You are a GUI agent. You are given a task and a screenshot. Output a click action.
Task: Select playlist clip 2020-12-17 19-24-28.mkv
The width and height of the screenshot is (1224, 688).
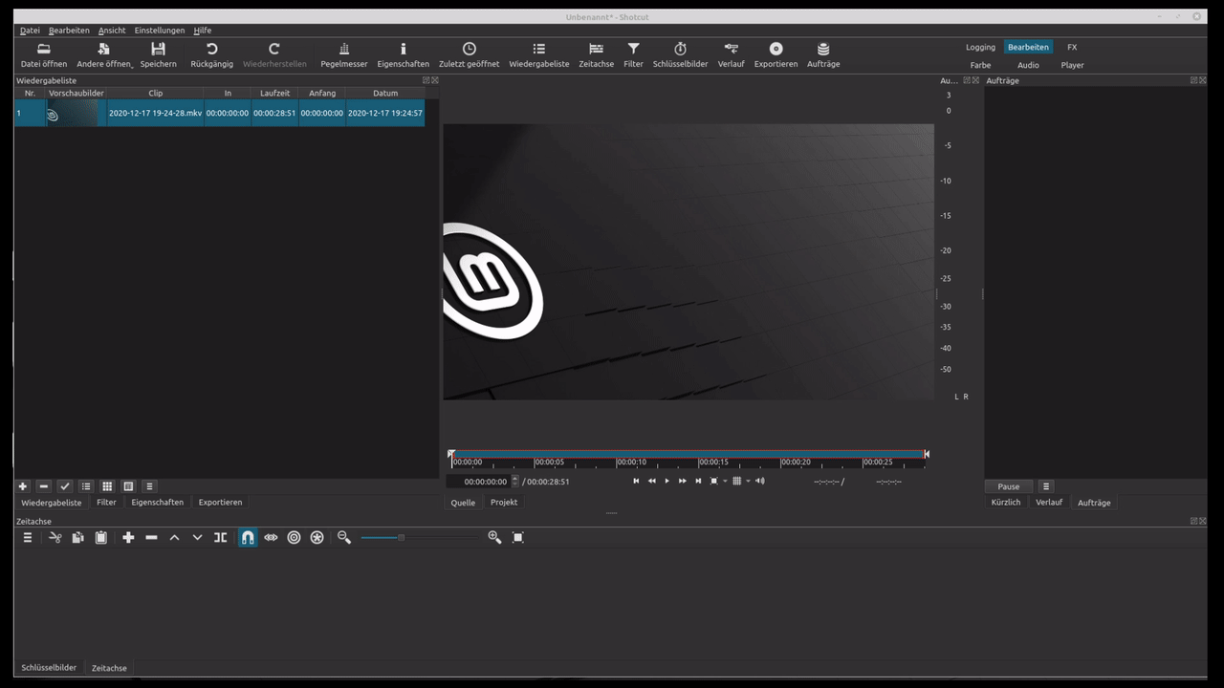point(219,113)
